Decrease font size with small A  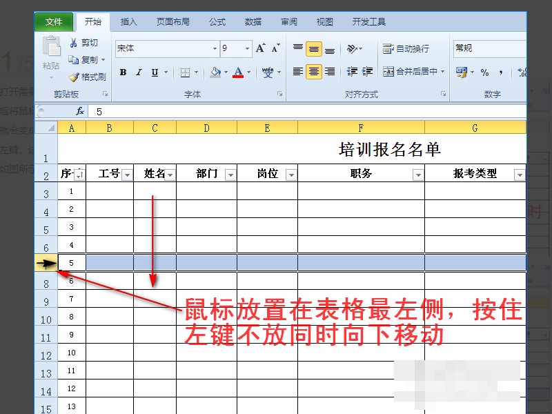click(275, 48)
